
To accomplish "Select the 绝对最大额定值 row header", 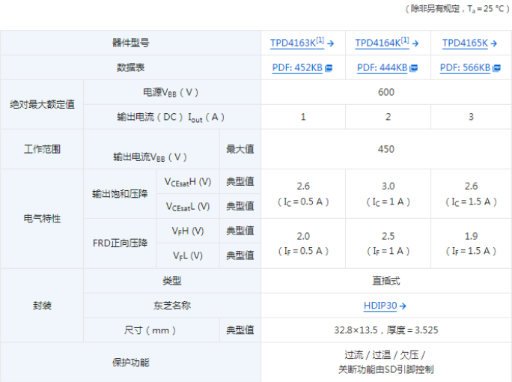I will (42, 104).
